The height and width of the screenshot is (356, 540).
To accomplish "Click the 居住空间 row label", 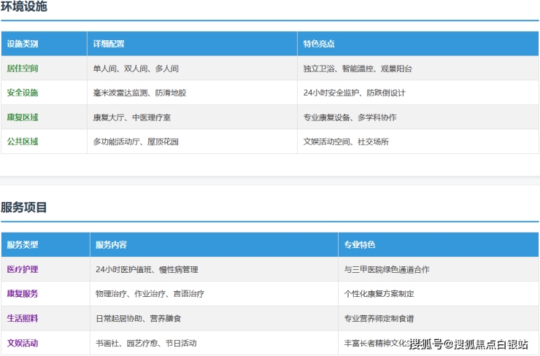I will coord(23,69).
